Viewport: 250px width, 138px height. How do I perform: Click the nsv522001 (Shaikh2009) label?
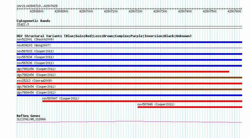[35, 39]
